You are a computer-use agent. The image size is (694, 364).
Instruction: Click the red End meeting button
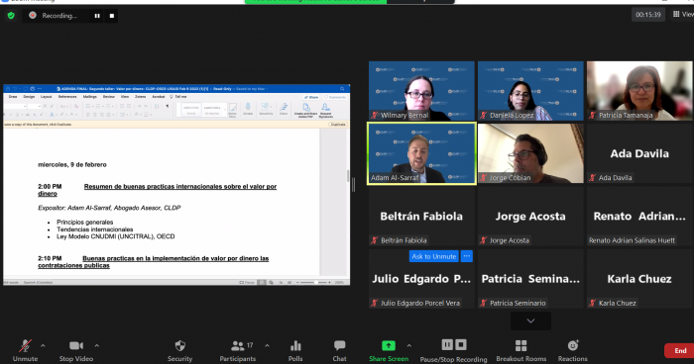pos(679,351)
